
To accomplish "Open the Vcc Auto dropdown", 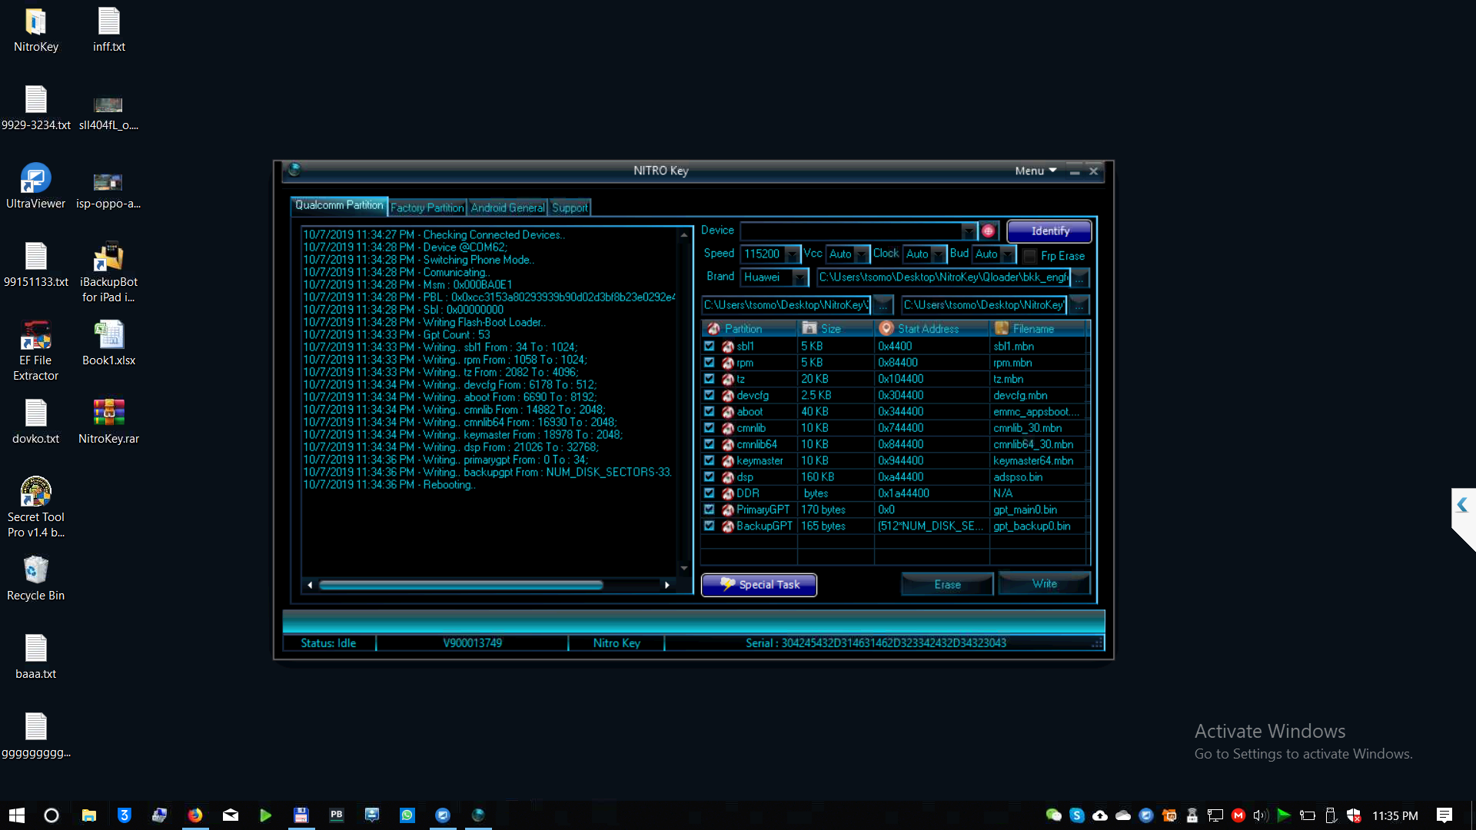I will tap(862, 254).
